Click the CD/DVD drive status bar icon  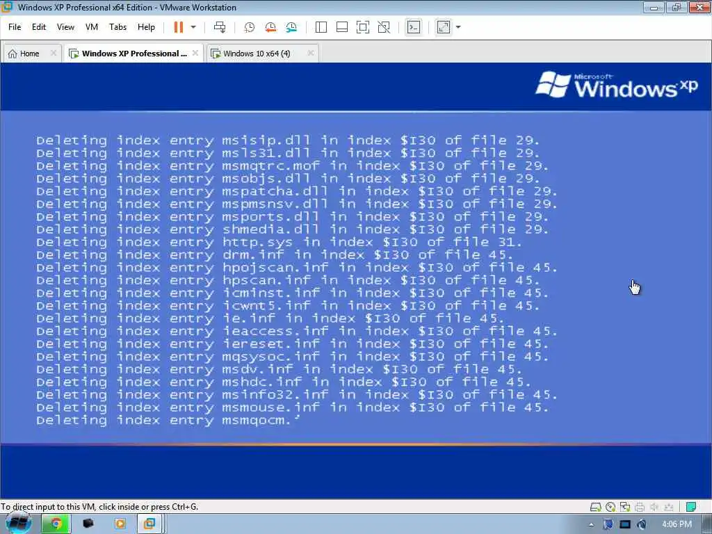(x=610, y=507)
